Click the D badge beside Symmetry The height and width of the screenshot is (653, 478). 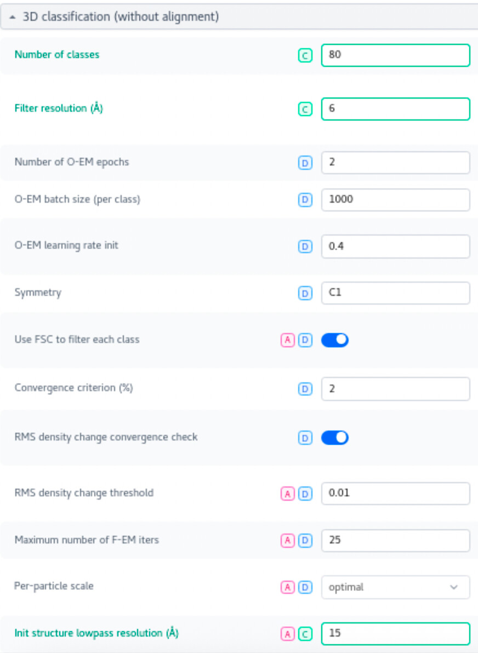click(305, 293)
